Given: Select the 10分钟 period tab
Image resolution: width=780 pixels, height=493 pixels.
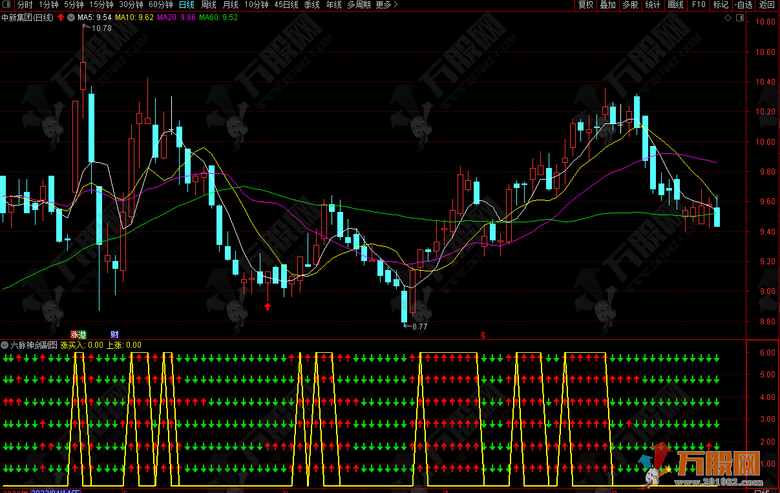Looking at the screenshot, I should pos(257,5).
